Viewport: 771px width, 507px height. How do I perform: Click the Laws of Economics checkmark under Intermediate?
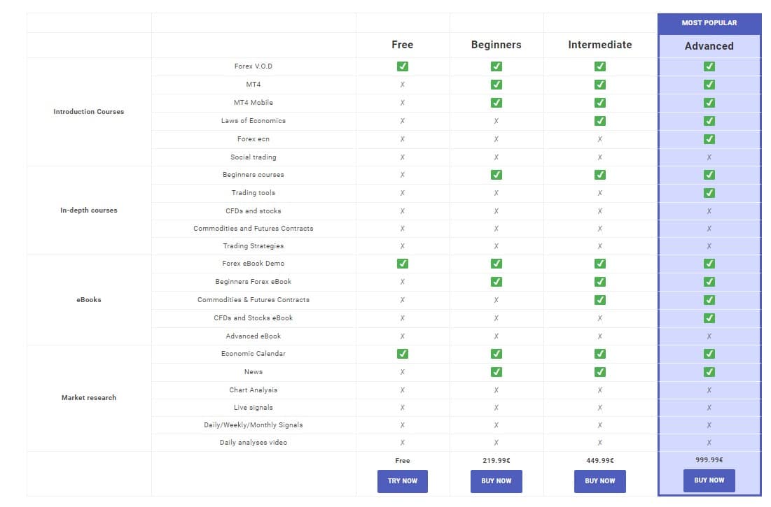599,120
